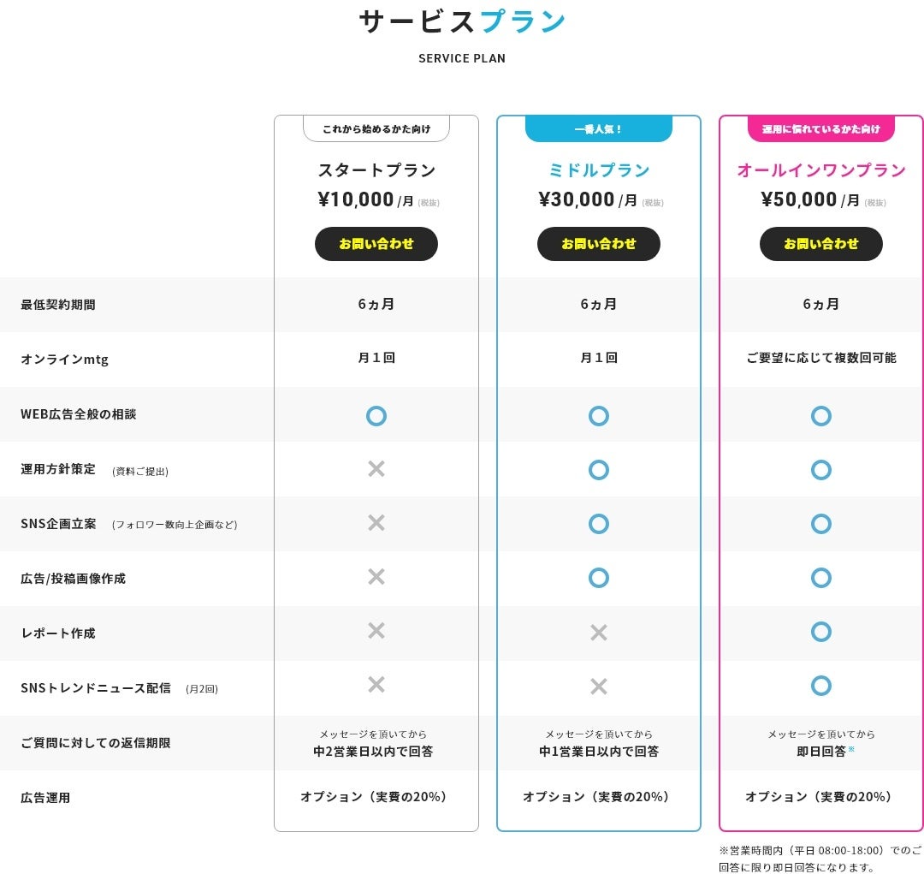Click ミドルプラン お問い合わせ button
Screen dimensions: 924x874
click(x=599, y=244)
